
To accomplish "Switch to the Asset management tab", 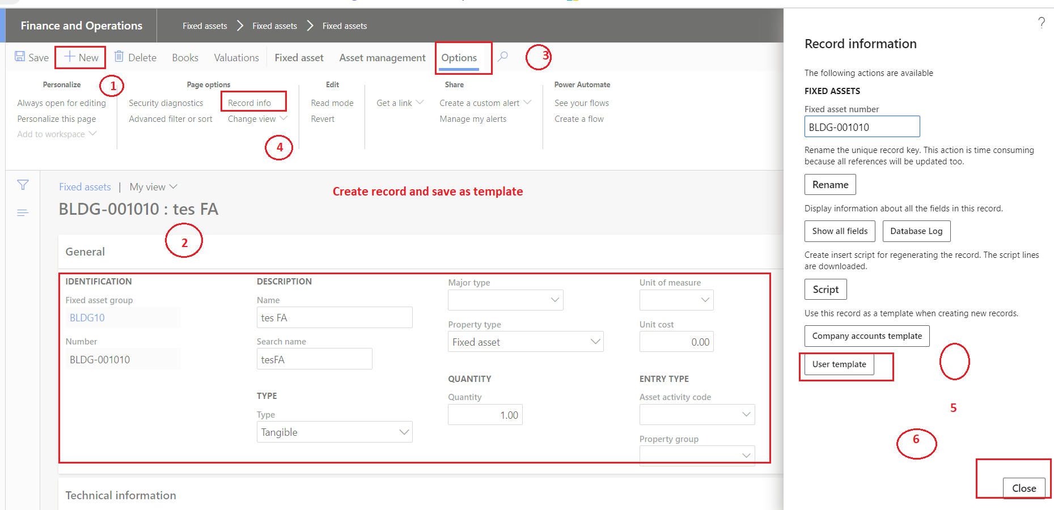I will click(382, 57).
